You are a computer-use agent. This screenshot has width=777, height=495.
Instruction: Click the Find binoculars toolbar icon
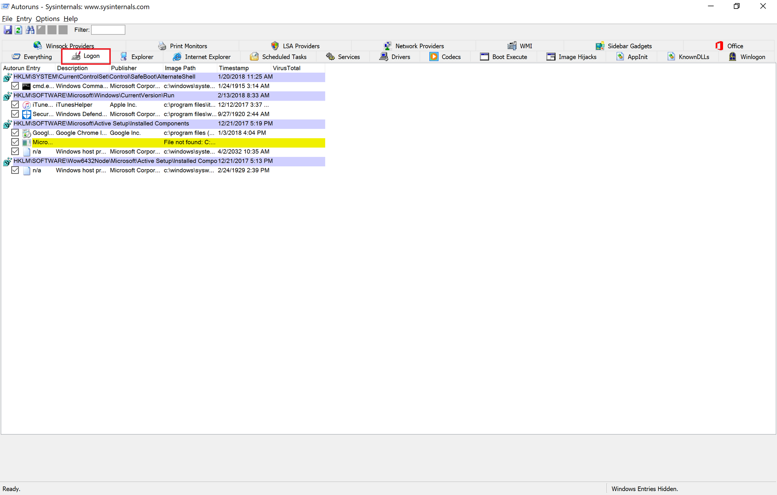pyautogui.click(x=30, y=30)
